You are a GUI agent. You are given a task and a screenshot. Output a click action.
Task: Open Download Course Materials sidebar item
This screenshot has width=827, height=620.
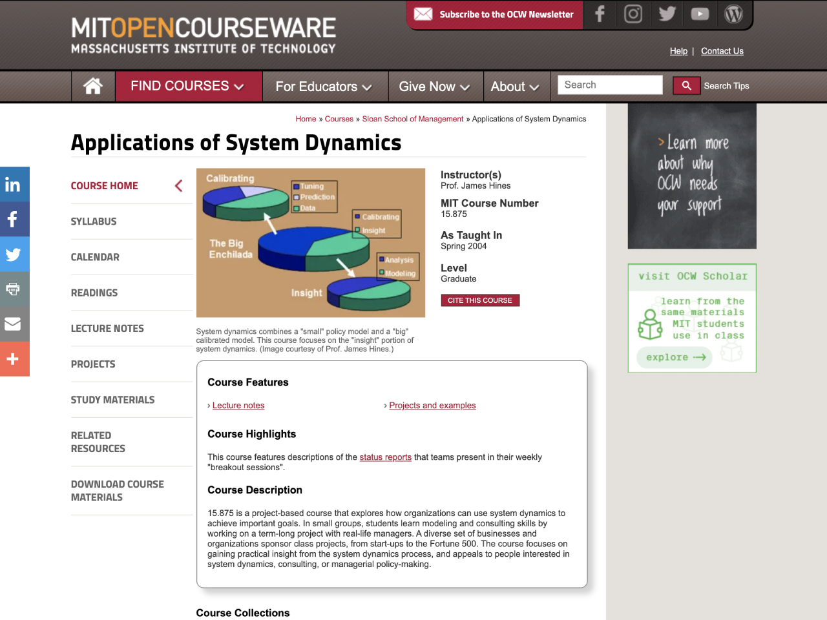point(118,491)
